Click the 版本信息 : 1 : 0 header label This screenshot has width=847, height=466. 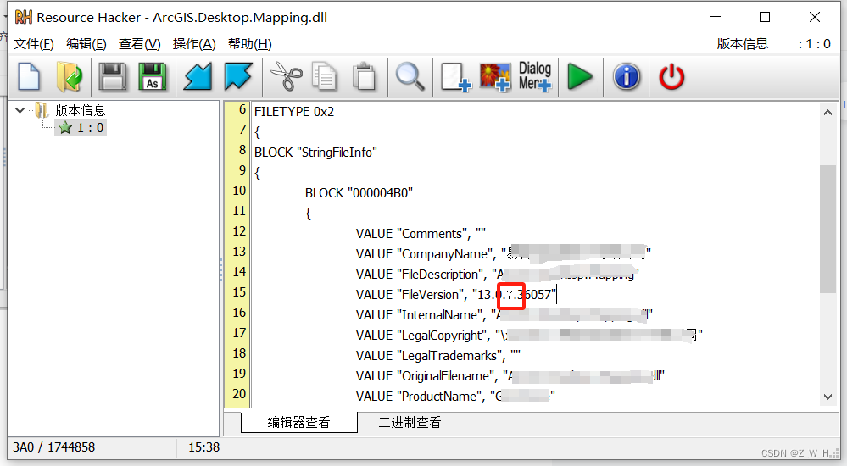click(773, 44)
